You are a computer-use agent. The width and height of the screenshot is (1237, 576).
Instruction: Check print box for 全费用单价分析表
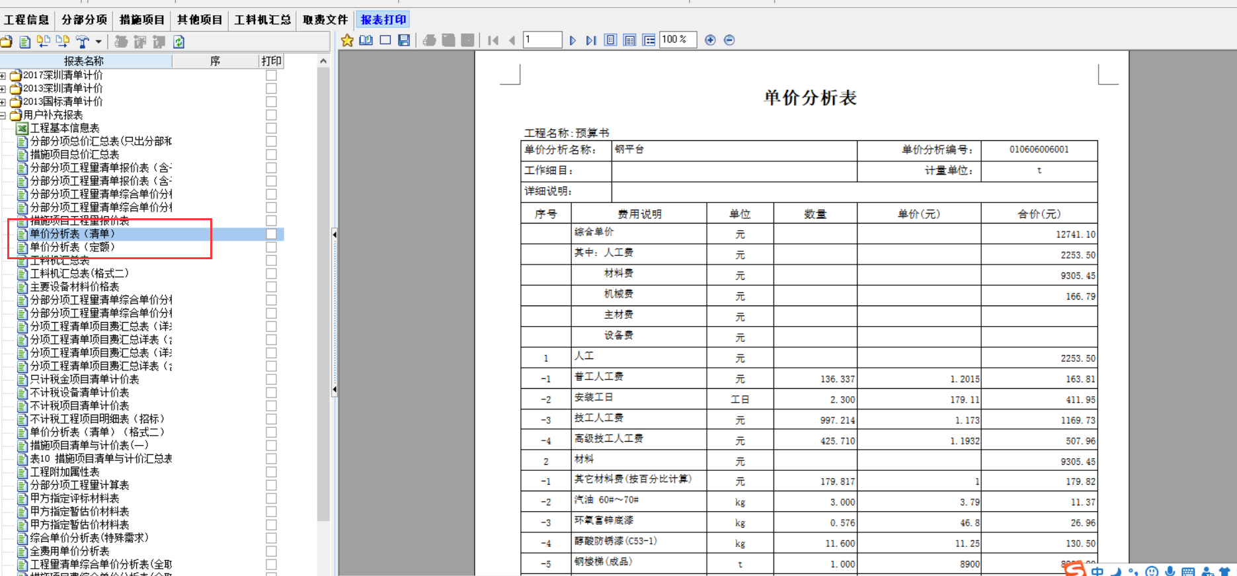click(x=271, y=552)
